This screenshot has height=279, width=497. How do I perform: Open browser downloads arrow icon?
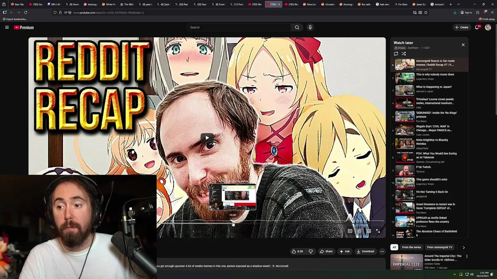click(x=455, y=12)
